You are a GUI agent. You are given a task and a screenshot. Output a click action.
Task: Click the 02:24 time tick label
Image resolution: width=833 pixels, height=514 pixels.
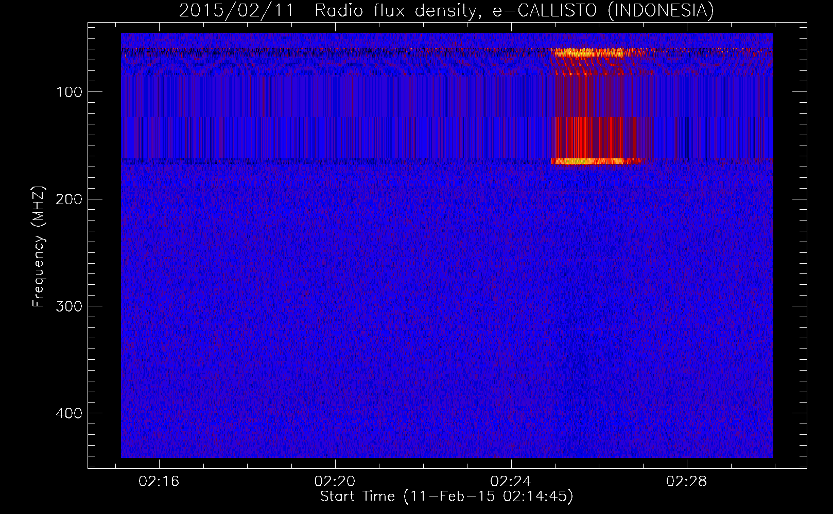511,482
